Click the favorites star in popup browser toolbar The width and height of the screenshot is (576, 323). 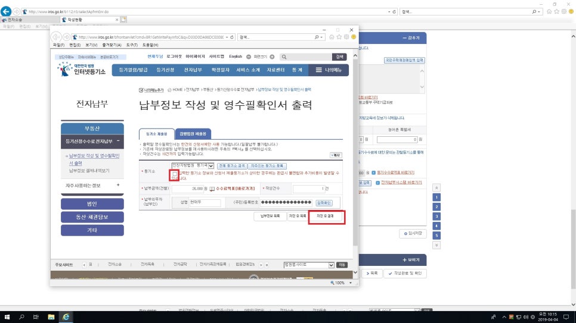(339, 37)
